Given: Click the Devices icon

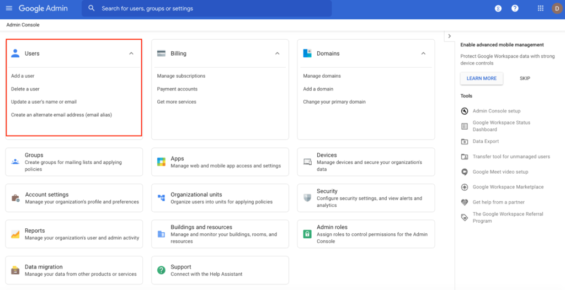Looking at the screenshot, I should 307,162.
